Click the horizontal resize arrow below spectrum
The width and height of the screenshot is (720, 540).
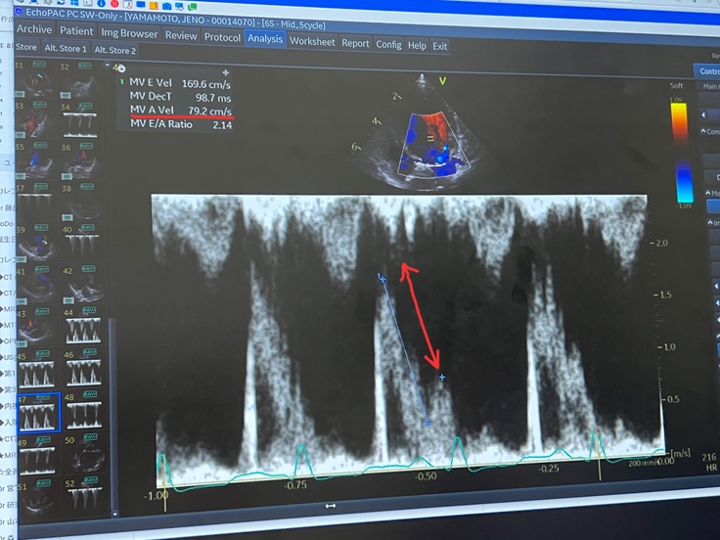coord(330,506)
